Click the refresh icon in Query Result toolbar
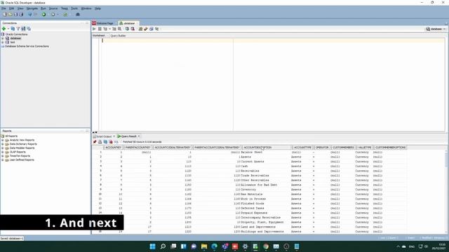The height and width of the screenshot is (252, 449). pos(105,141)
